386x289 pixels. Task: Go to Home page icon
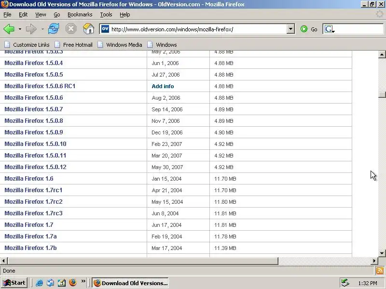click(88, 29)
